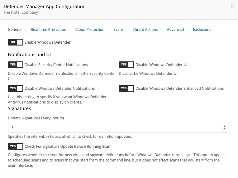The height and width of the screenshot is (178, 238).
Task: Click 'Disable Windows Defender Enhanced Notifications' label
Action: [179, 89]
